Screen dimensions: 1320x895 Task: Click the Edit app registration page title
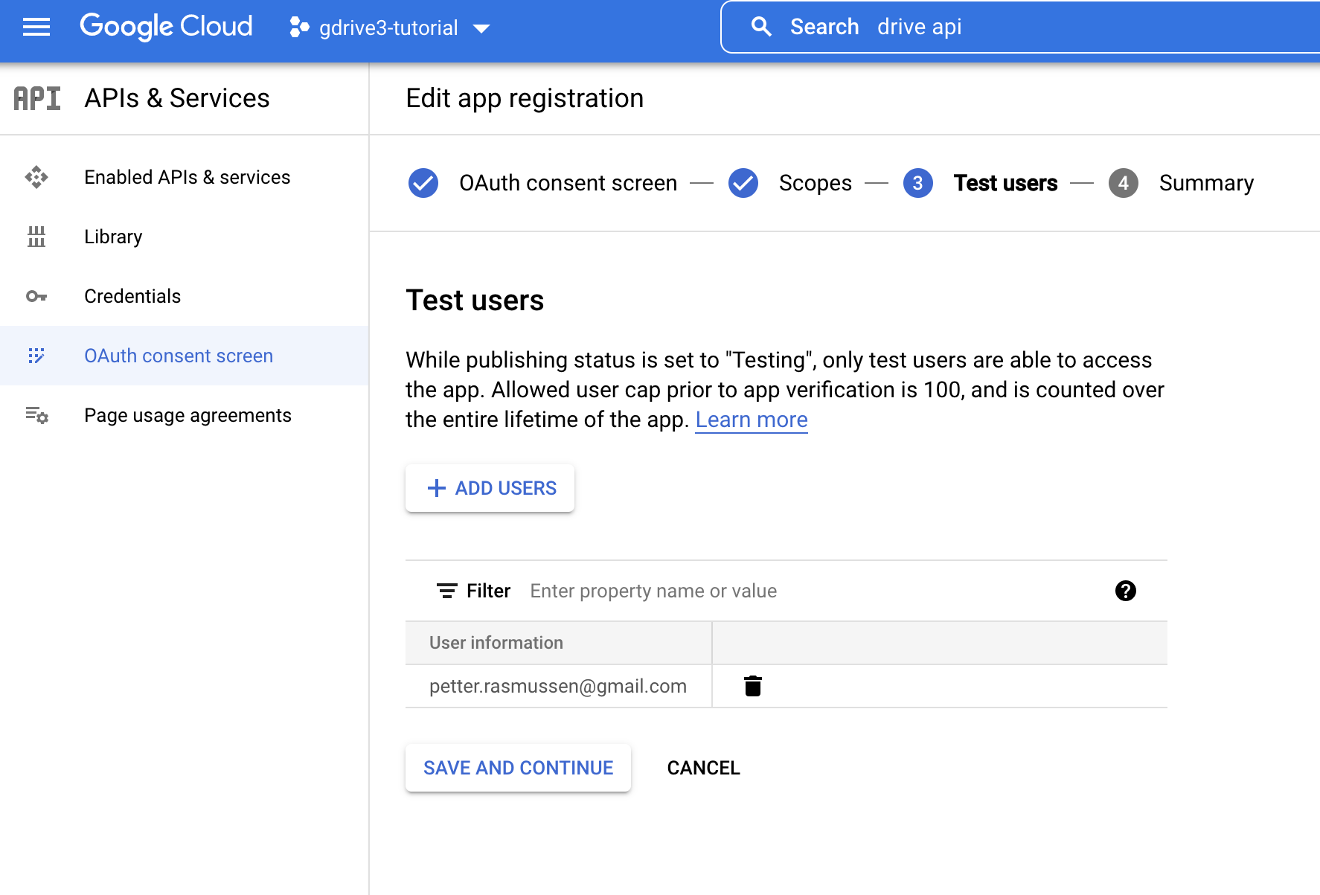(x=525, y=98)
